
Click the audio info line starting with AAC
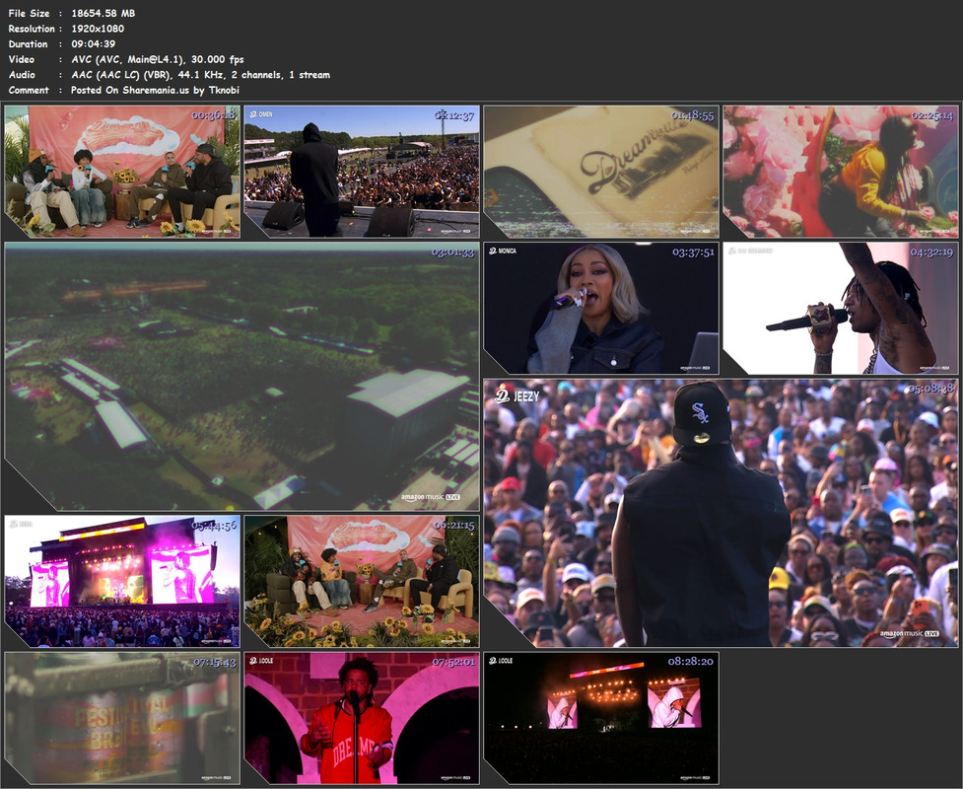[201, 74]
